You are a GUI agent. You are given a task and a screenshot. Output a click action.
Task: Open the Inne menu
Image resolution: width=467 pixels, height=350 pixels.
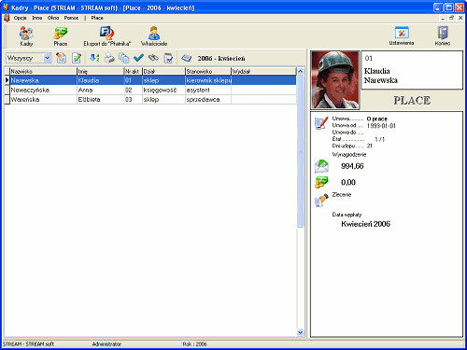tap(37, 18)
